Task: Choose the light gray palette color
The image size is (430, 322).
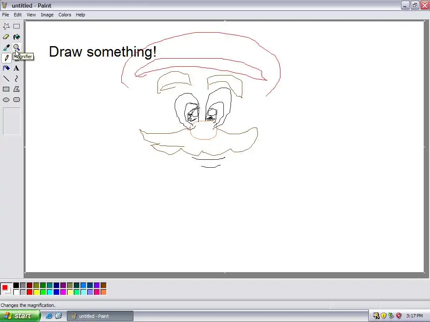Action: click(x=23, y=292)
